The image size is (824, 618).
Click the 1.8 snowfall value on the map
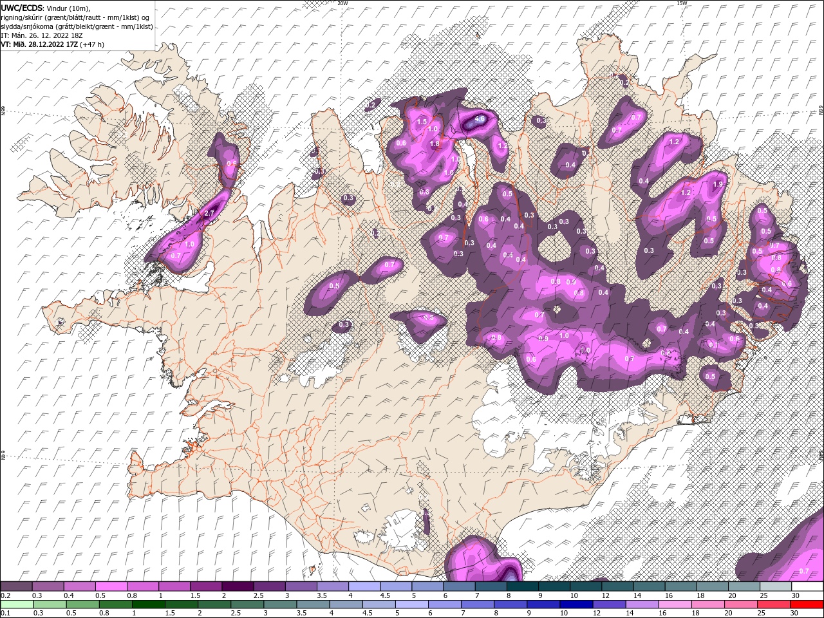pos(435,144)
